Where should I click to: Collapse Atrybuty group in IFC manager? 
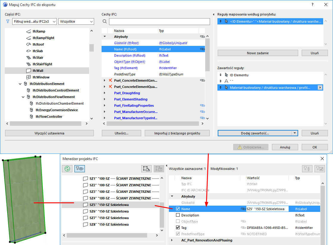coord(172,196)
